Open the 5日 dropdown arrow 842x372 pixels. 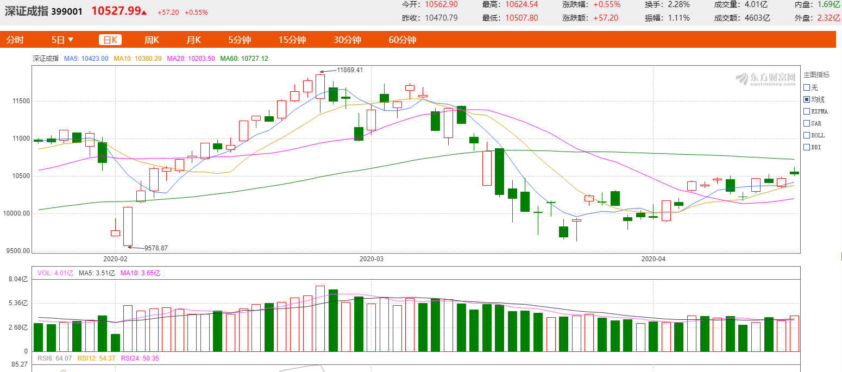click(71, 40)
